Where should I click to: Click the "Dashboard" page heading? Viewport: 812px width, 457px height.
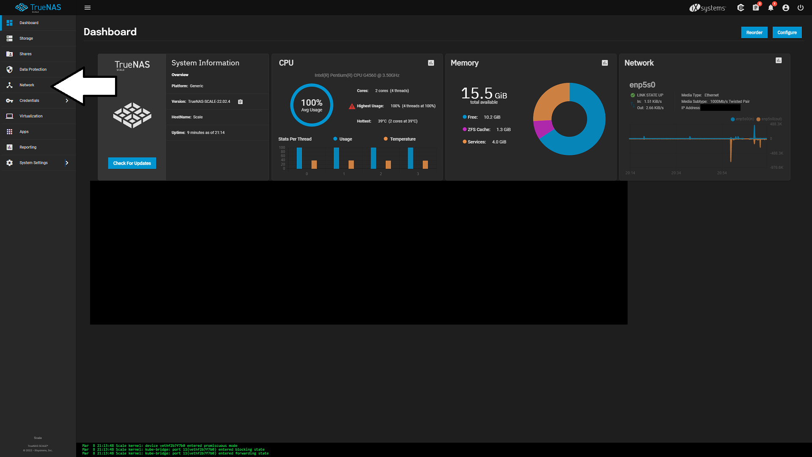[110, 32]
